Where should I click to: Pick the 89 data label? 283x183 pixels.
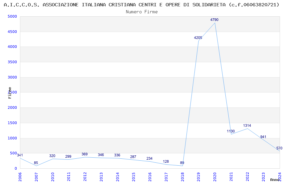(x=182, y=163)
